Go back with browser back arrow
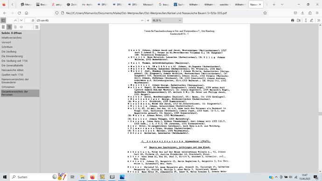This screenshot has height=181, width=322. tap(5, 13)
